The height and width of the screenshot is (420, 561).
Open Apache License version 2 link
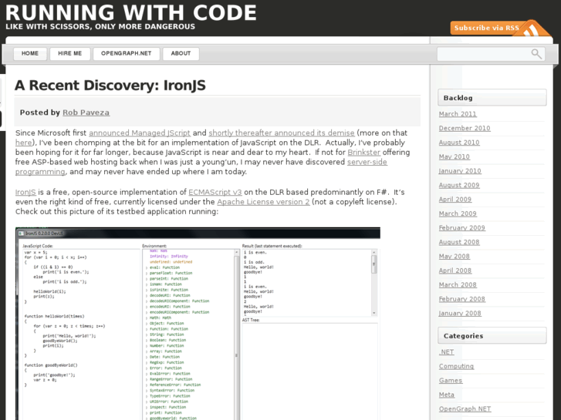[263, 202]
